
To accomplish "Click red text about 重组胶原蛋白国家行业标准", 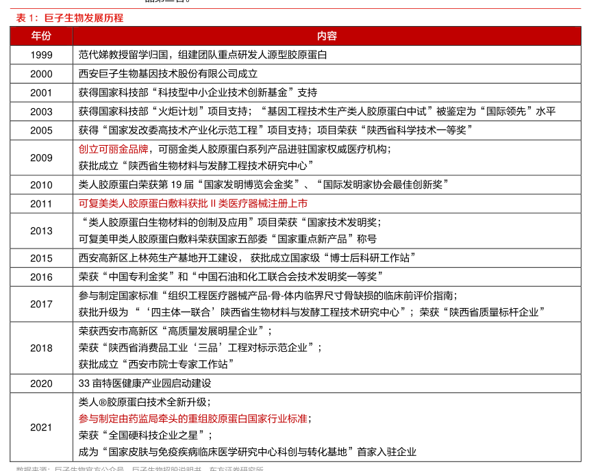I will click(193, 418).
